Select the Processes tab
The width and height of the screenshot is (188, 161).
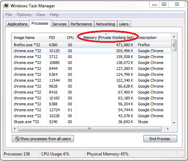point(40,23)
